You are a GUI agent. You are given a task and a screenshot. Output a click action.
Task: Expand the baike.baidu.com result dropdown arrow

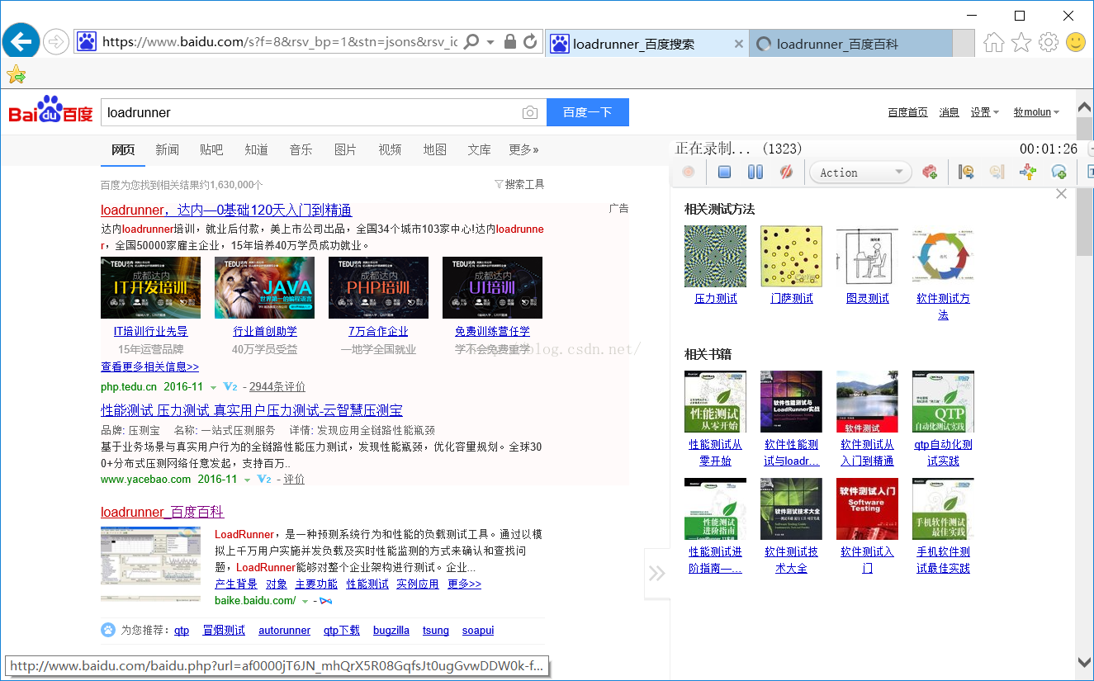click(x=305, y=601)
